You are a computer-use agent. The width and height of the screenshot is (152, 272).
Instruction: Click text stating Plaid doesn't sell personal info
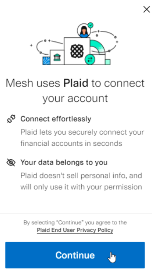click(x=81, y=181)
